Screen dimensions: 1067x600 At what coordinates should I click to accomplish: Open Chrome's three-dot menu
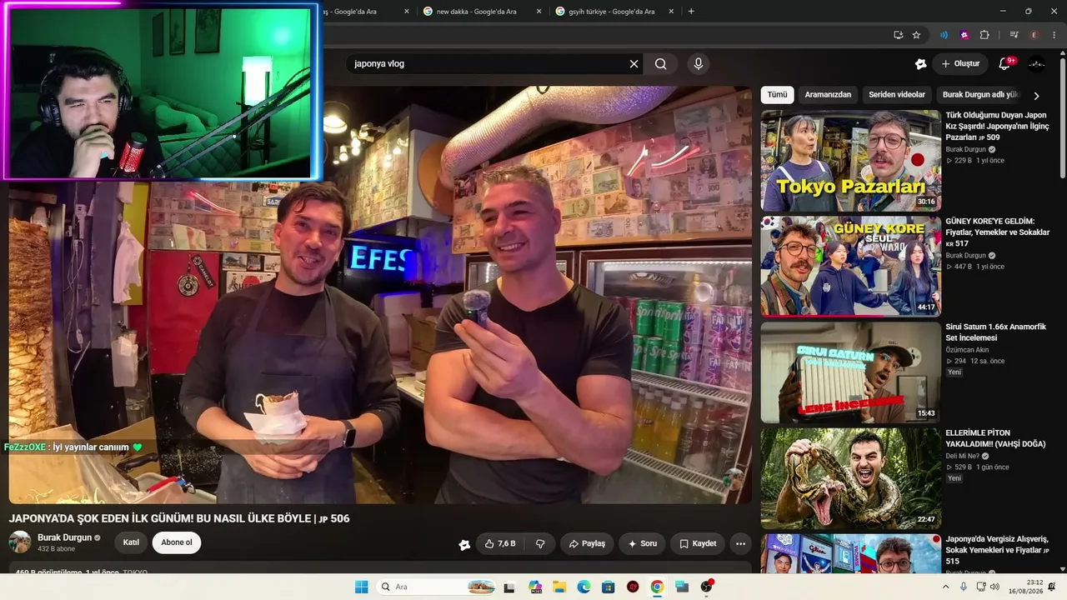point(1054,35)
